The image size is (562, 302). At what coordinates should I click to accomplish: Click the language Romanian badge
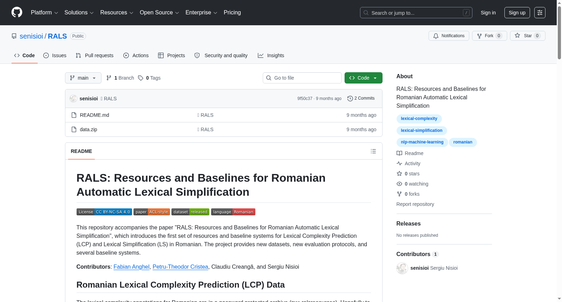pos(233,212)
